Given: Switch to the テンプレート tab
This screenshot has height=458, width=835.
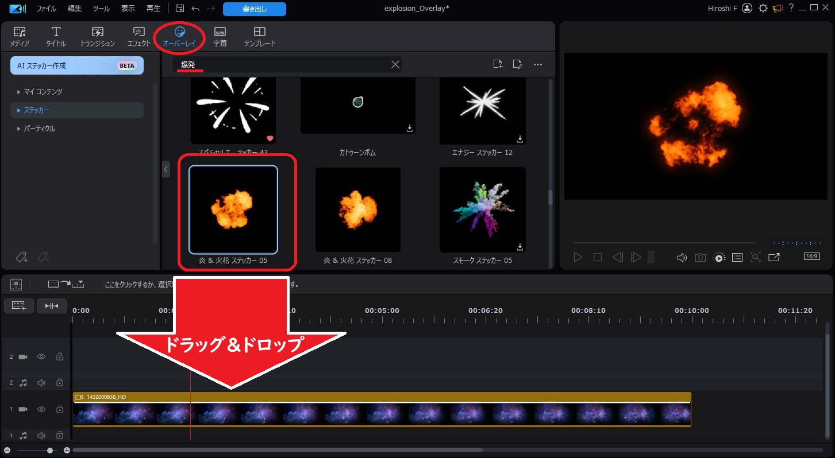Looking at the screenshot, I should (x=260, y=36).
